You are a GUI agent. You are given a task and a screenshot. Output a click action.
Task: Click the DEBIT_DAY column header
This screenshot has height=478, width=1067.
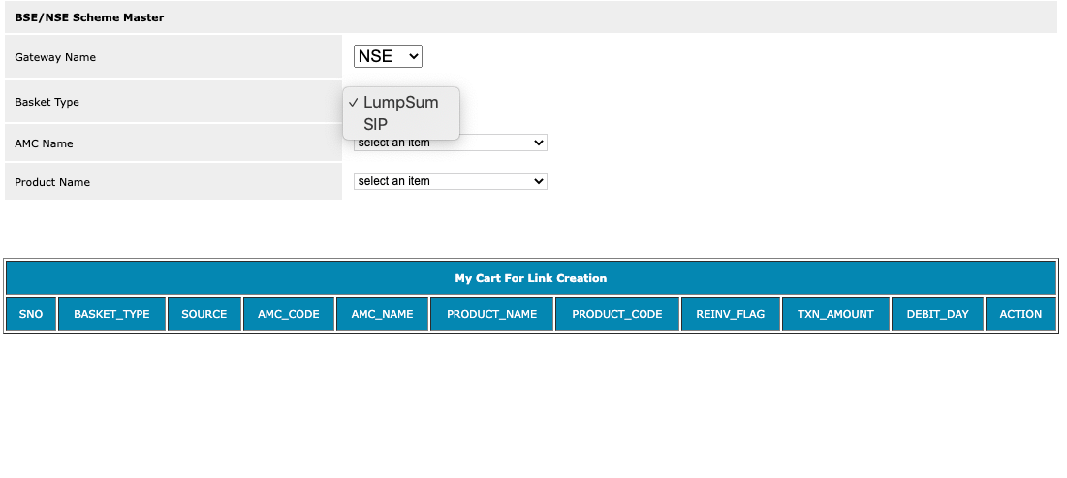[938, 314]
